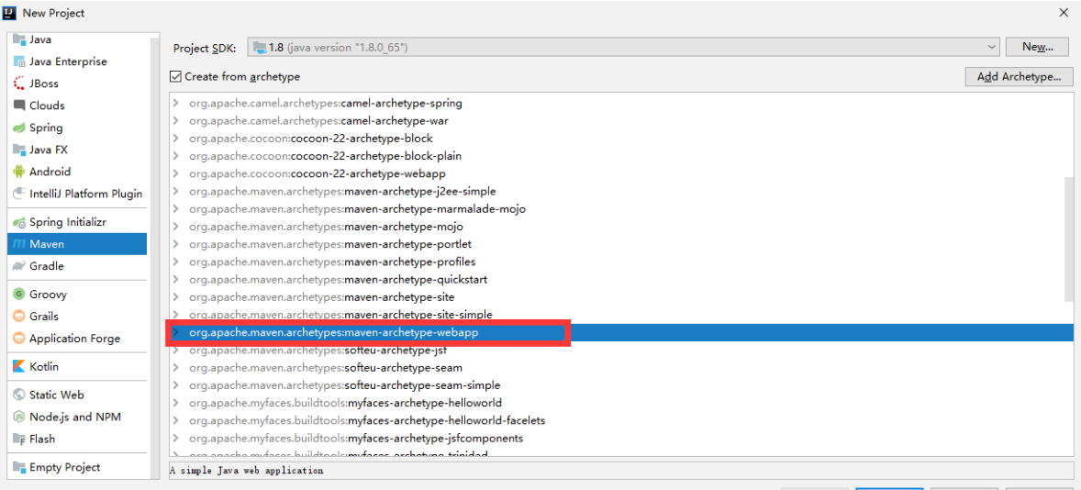Click the IntelliJ logo in title bar
The height and width of the screenshot is (490, 1081).
(x=10, y=13)
